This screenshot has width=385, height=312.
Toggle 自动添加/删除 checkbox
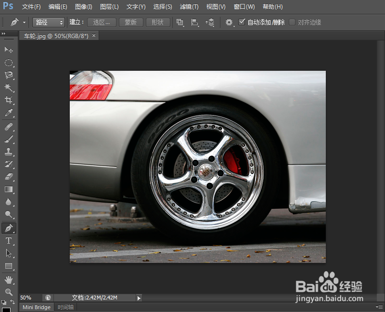point(242,22)
